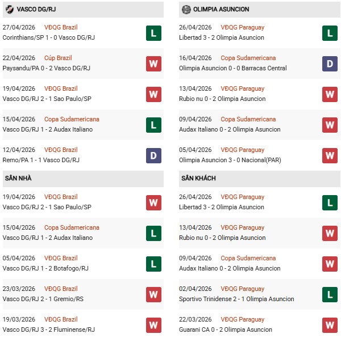Viewport: 341px width, 338px height.
Task: Click the W badge for Paysandu/PA match
Action: click(x=153, y=63)
